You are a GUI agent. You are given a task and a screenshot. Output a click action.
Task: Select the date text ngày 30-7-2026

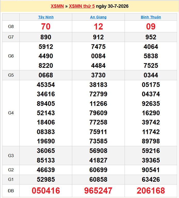112,6
